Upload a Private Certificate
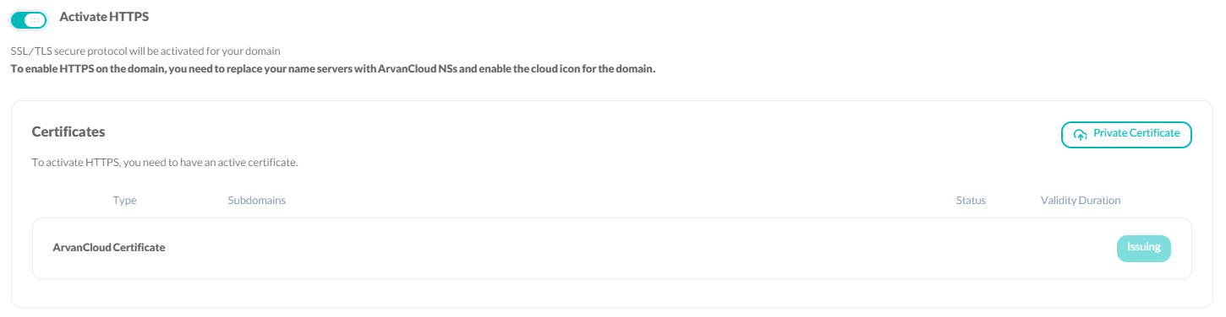 (1126, 135)
